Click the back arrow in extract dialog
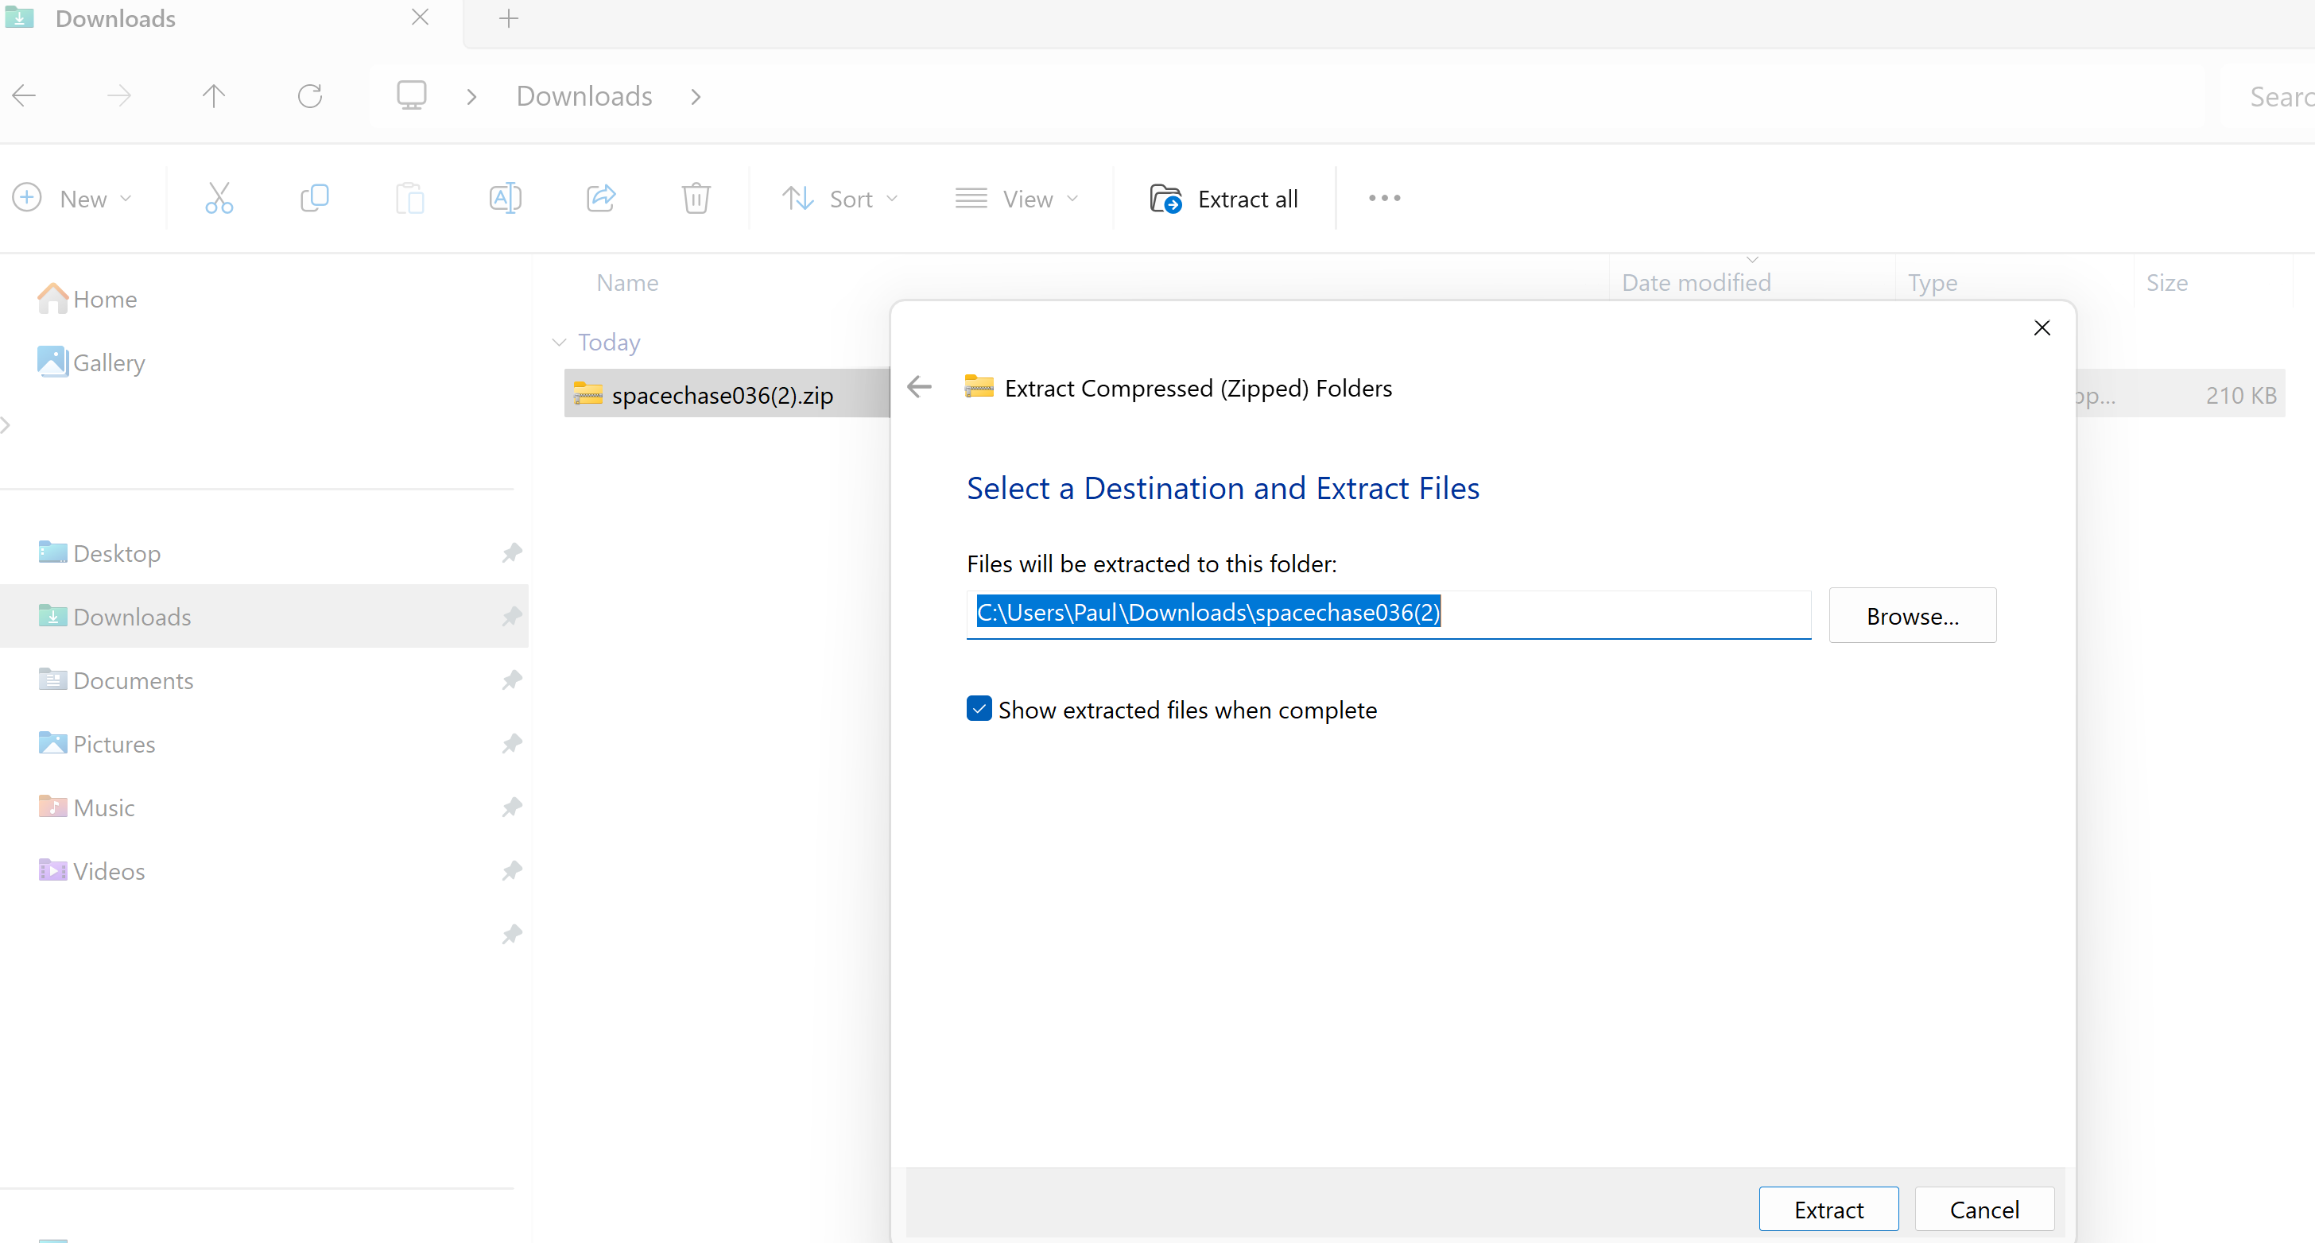The image size is (2315, 1243). click(x=920, y=387)
